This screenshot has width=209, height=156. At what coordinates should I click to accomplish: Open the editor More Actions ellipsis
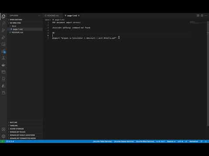pyautogui.click(x=206, y=16)
